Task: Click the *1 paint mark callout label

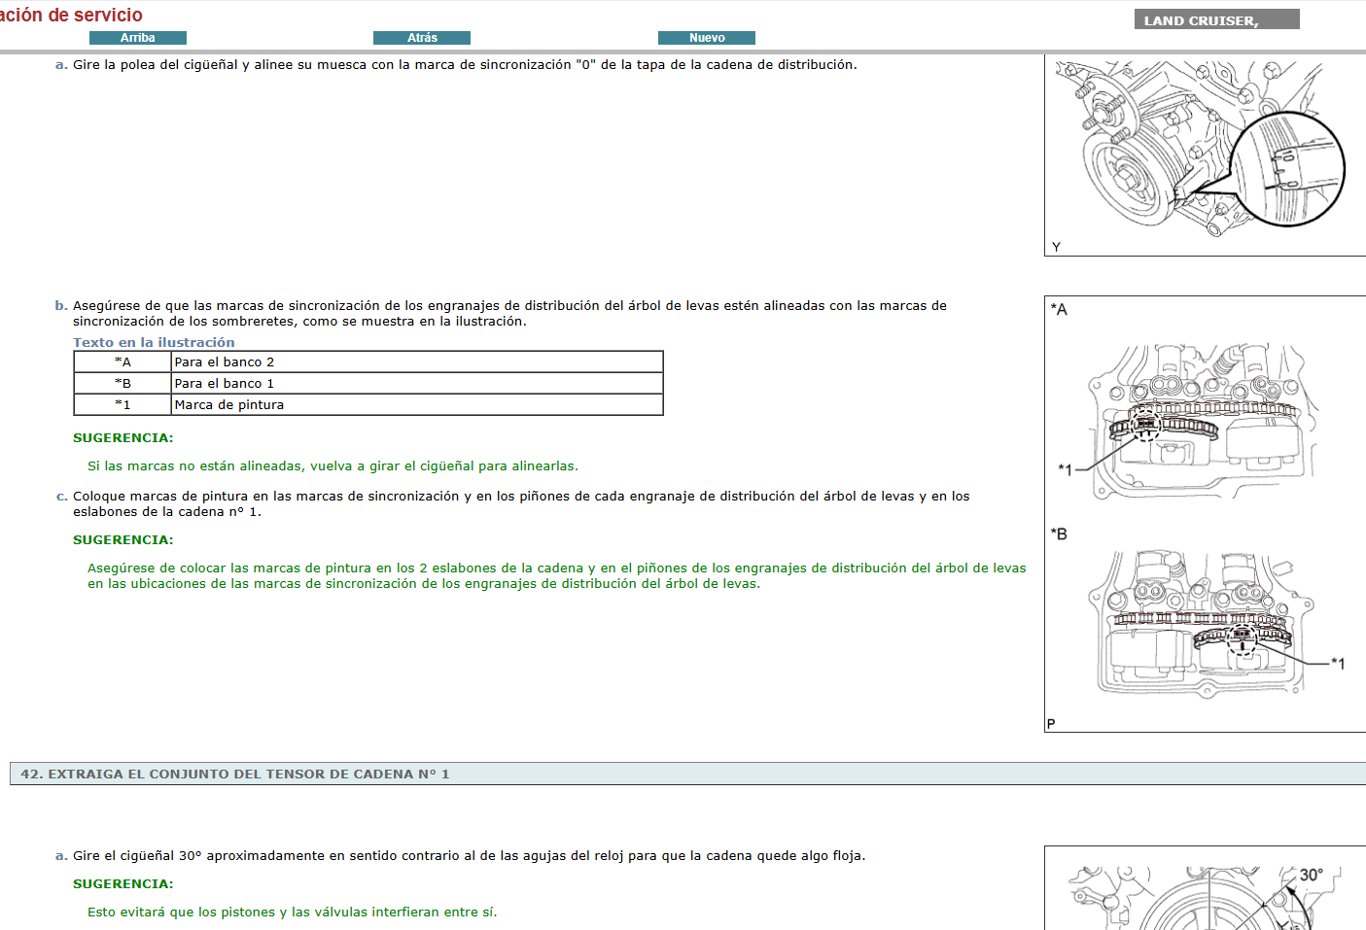Action: tap(1065, 468)
